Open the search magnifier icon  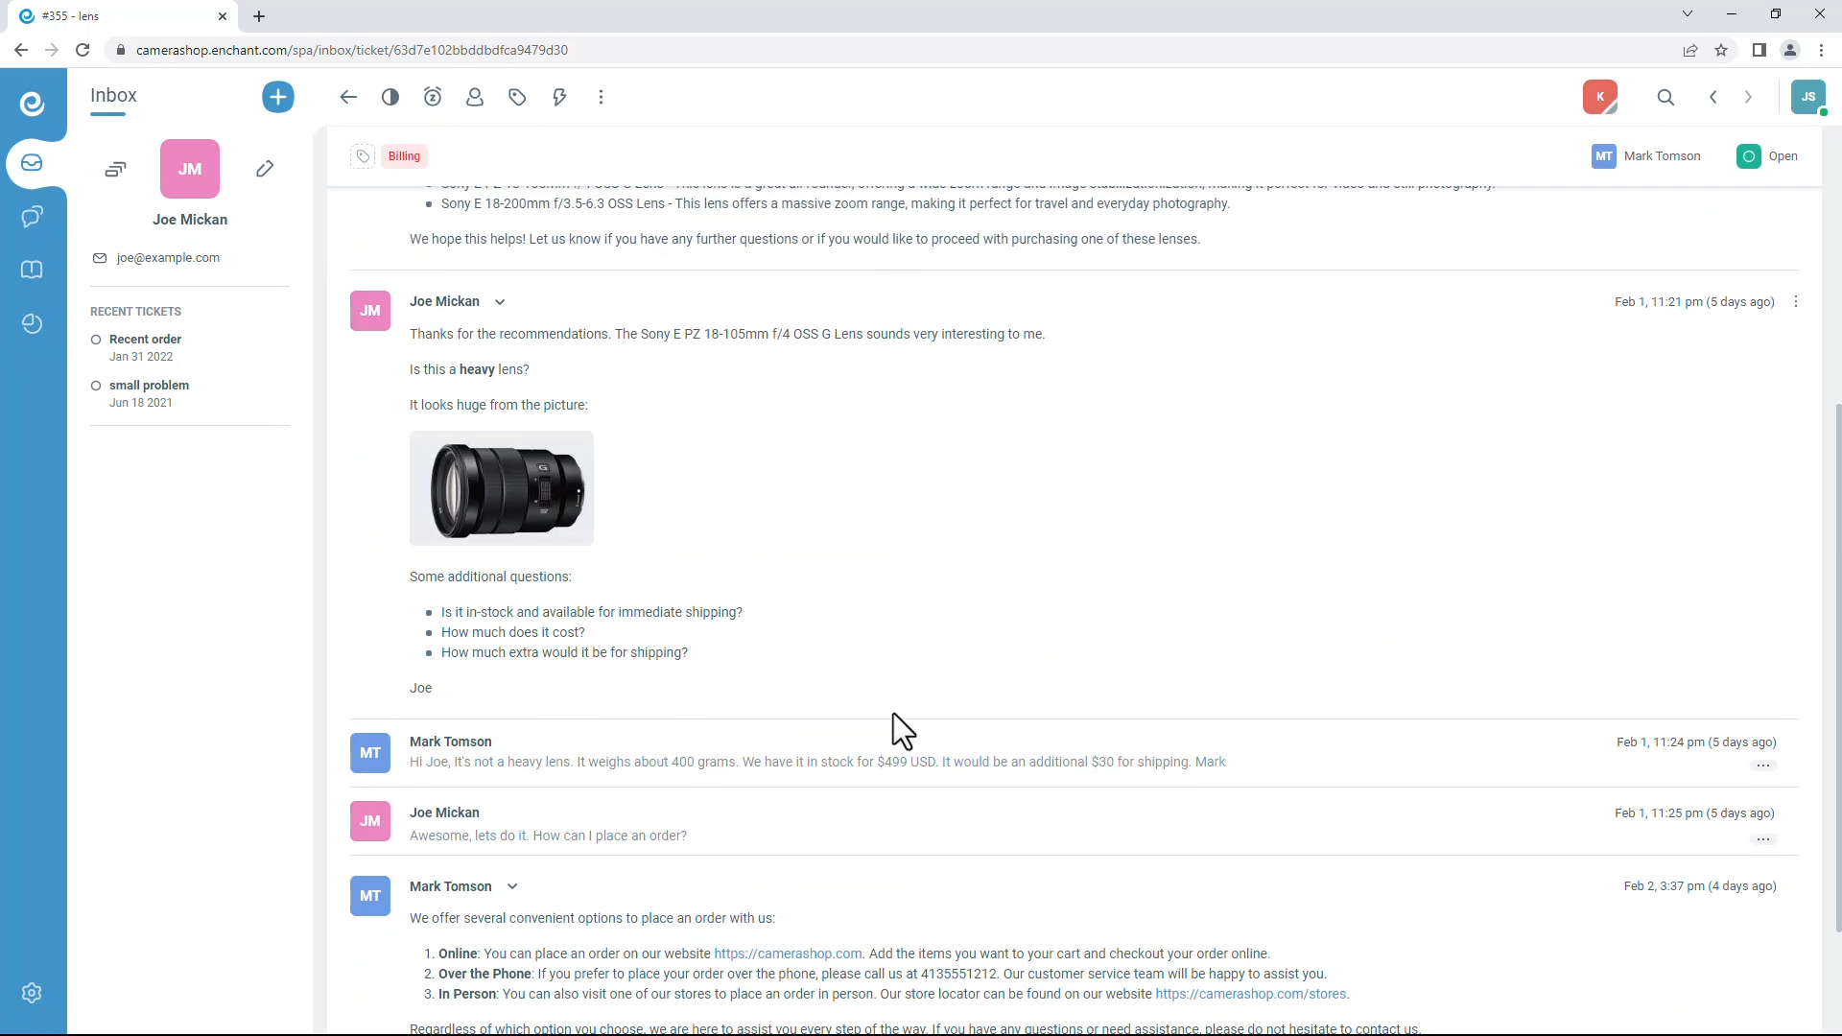click(x=1665, y=97)
